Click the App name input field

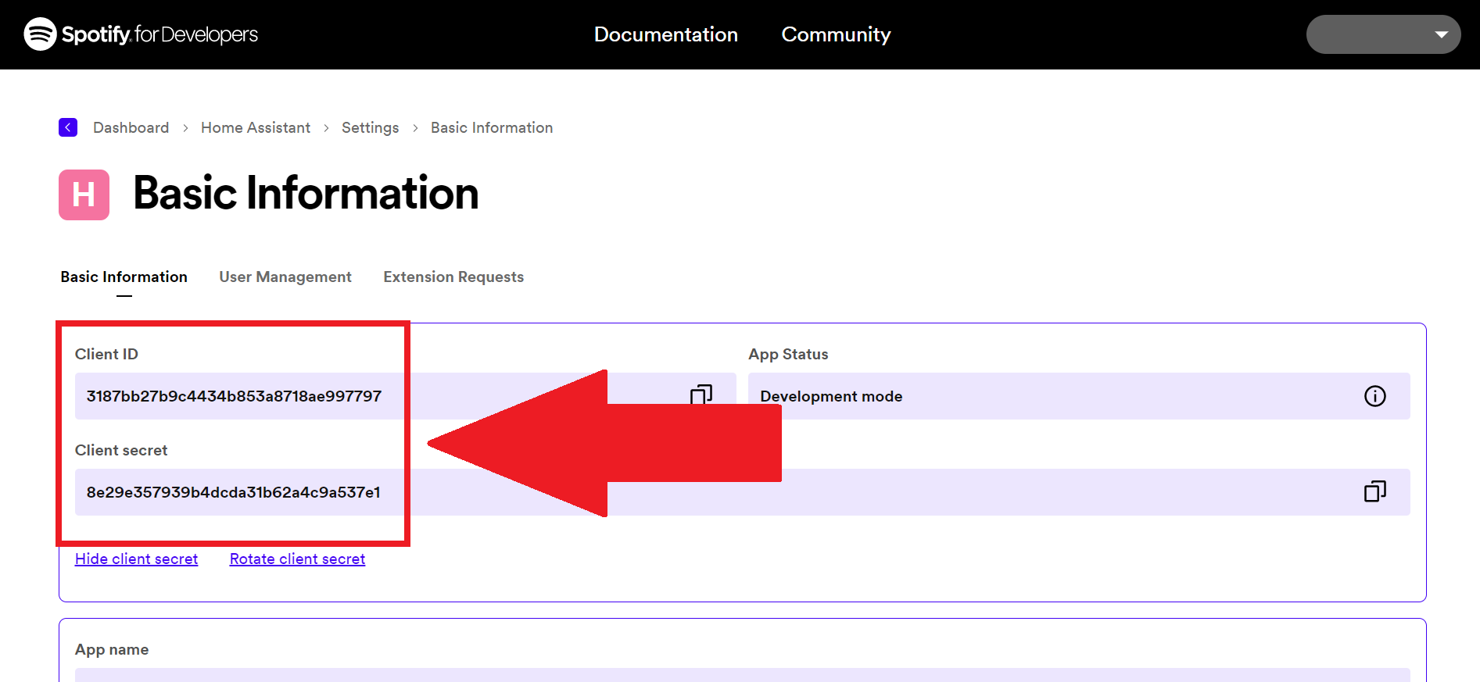click(743, 675)
